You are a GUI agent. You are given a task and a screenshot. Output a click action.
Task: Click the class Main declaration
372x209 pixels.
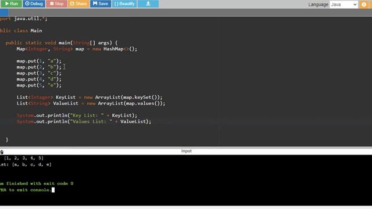pyautogui.click(x=21, y=31)
